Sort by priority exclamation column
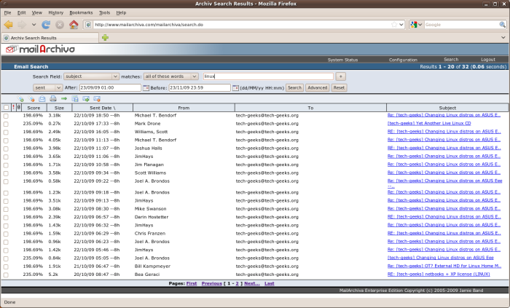Viewport: 510px width, 308px height. pyautogui.click(x=13, y=108)
